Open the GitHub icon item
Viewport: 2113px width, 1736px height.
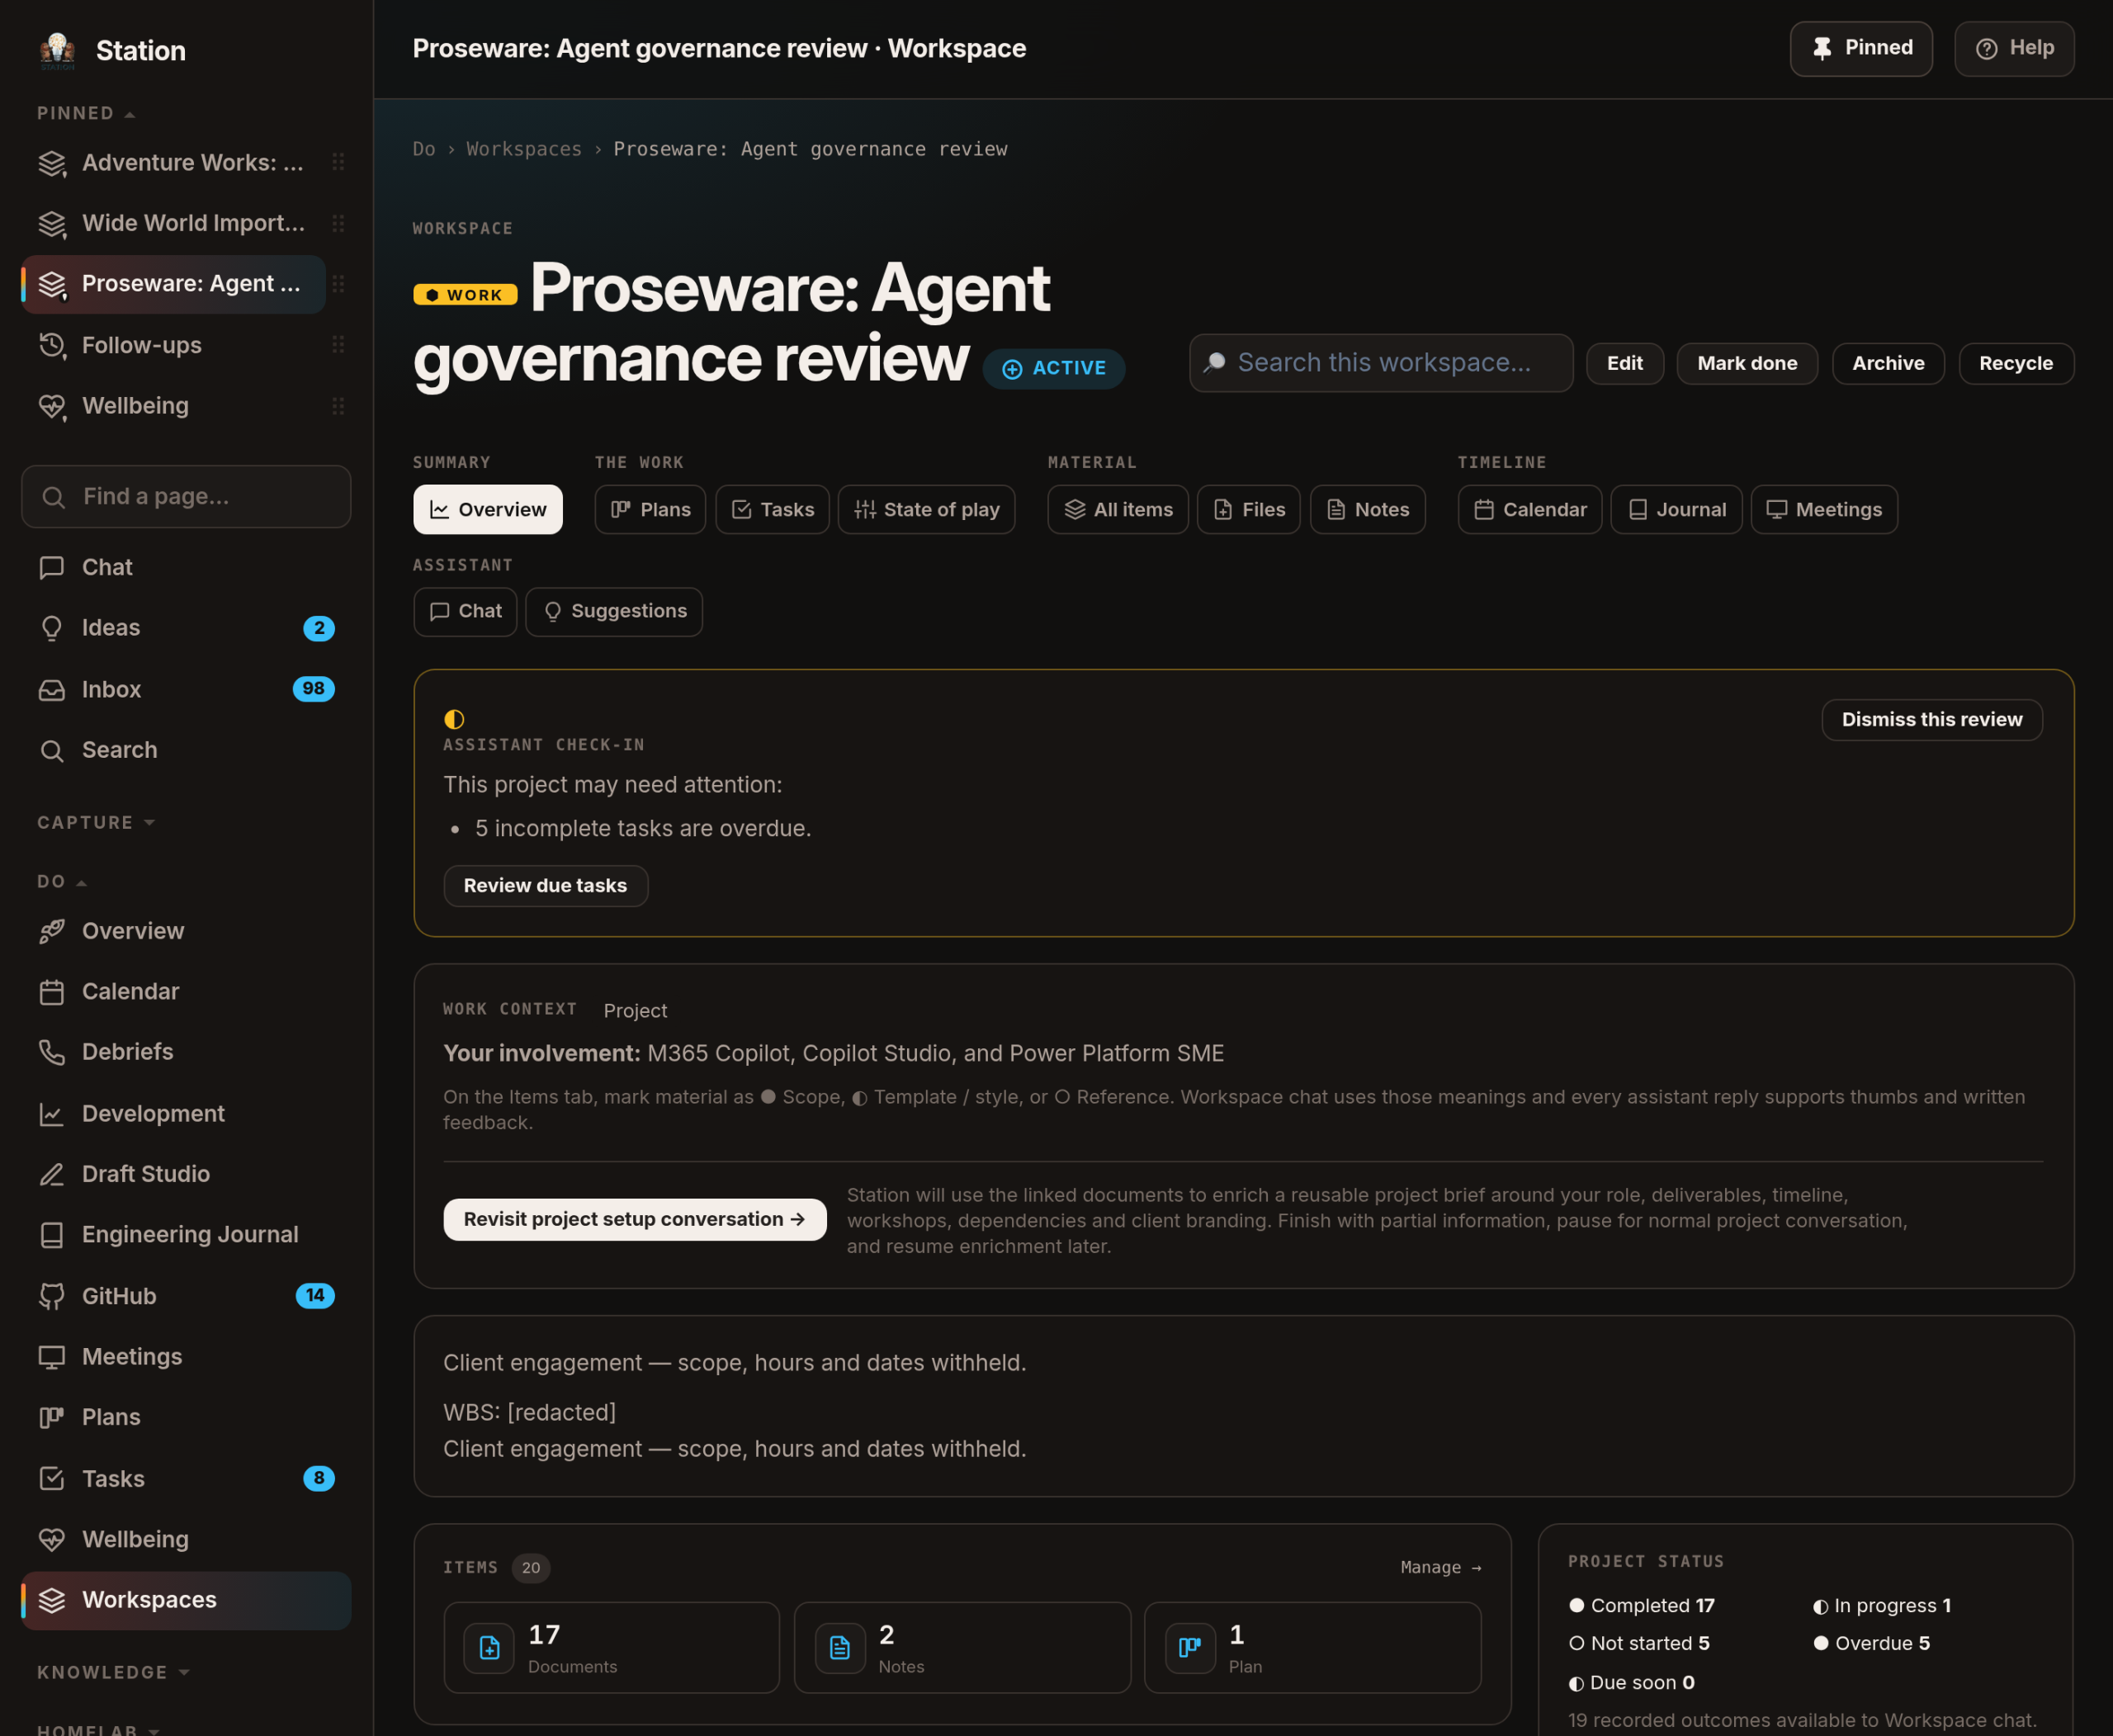(186, 1296)
